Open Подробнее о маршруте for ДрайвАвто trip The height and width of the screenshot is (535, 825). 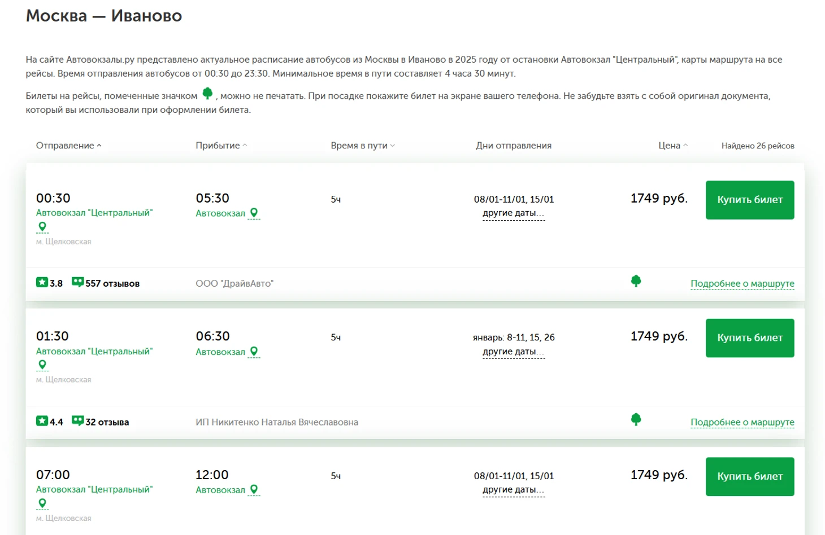pyautogui.click(x=742, y=283)
